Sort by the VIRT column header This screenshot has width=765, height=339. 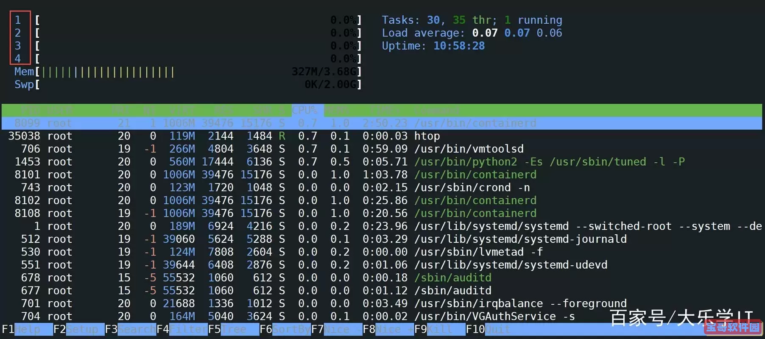(182, 110)
